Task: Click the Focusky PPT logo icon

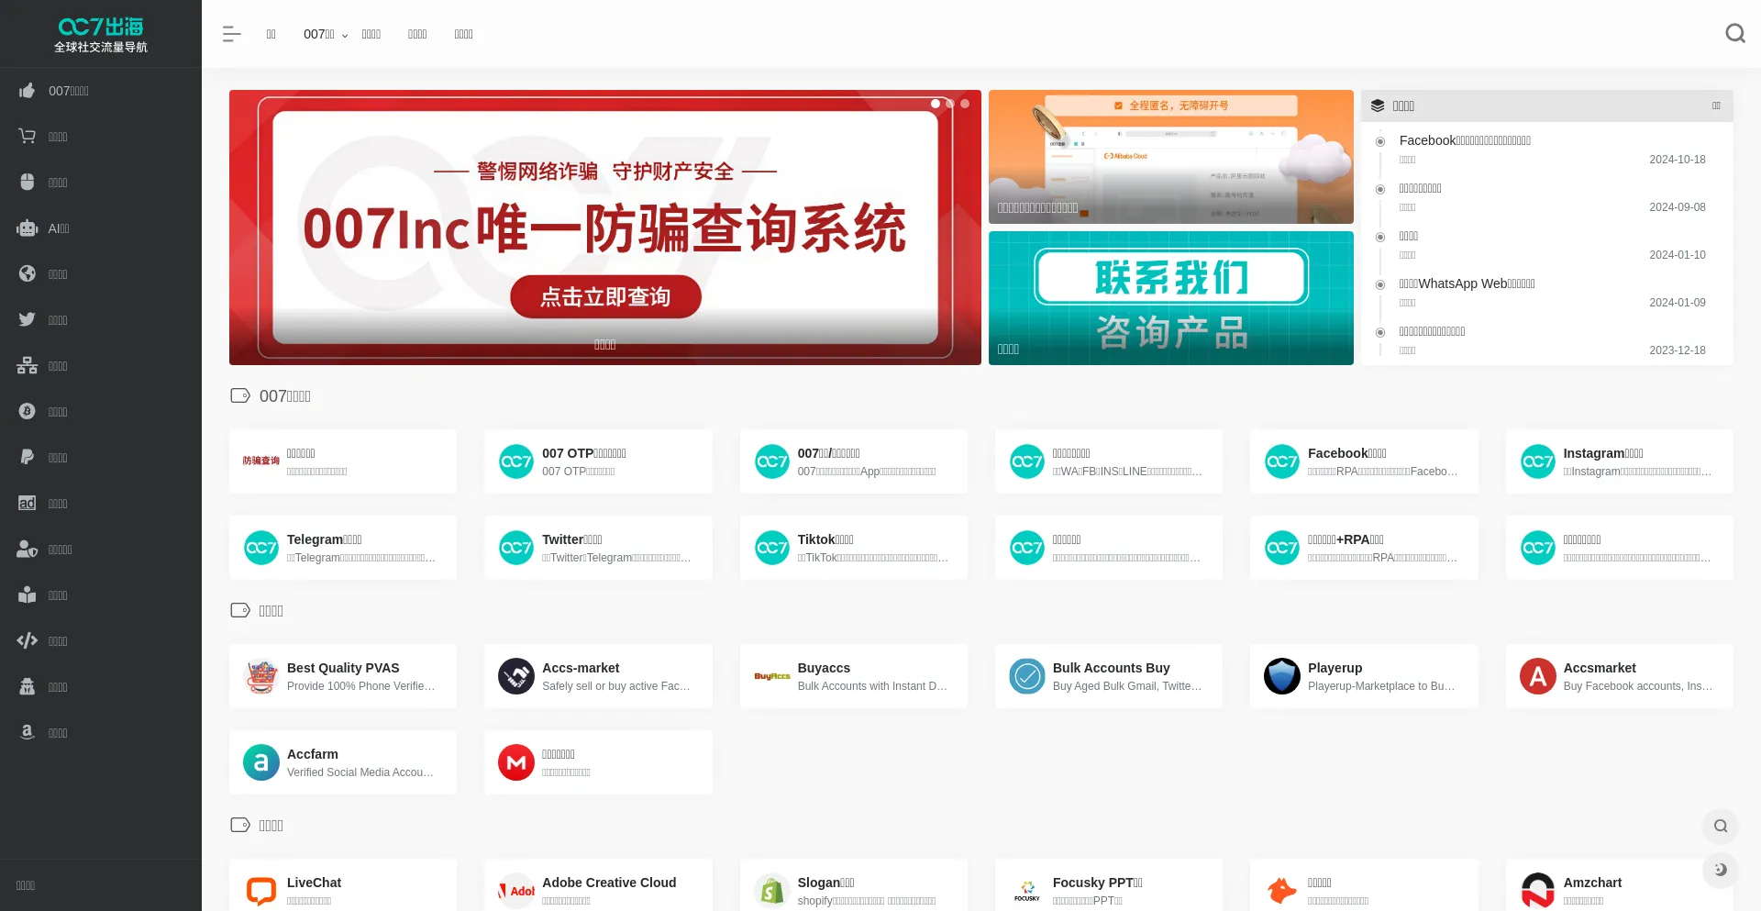Action: (1027, 891)
